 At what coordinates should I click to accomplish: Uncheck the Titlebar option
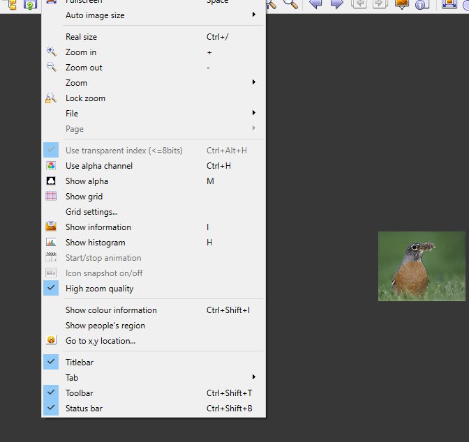click(x=51, y=363)
